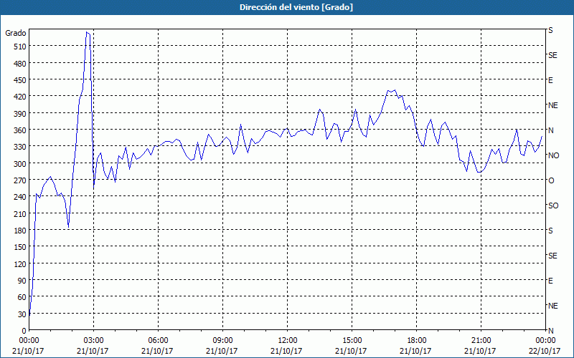574x358 pixels.
Task: Choose the 210 y-axis label
Action: [20, 214]
